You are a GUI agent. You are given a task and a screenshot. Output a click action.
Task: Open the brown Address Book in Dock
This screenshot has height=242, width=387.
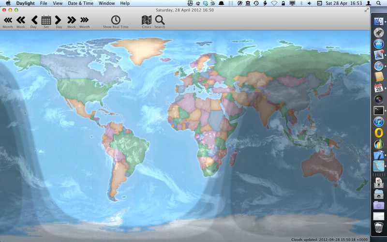(379, 77)
